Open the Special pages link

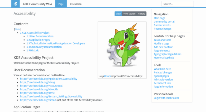(161, 76)
